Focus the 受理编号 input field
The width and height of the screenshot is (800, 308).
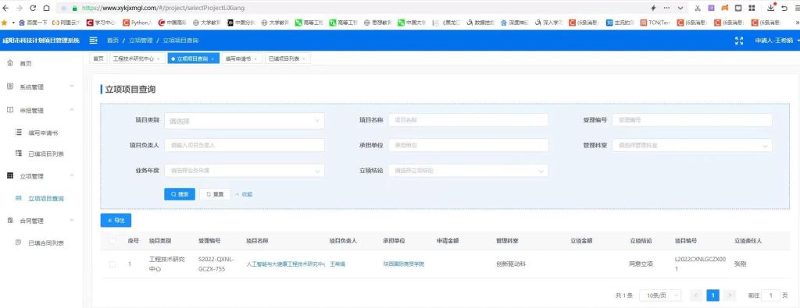692,120
